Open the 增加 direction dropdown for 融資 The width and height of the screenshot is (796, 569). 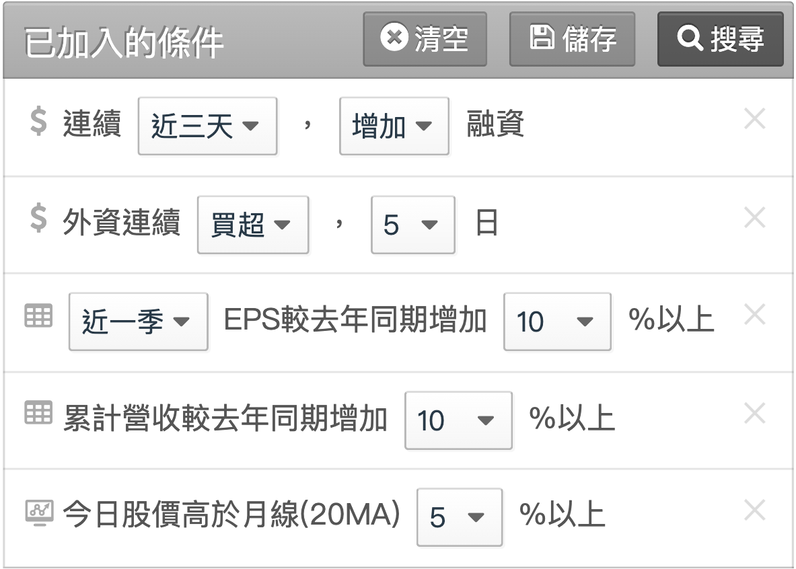point(394,126)
